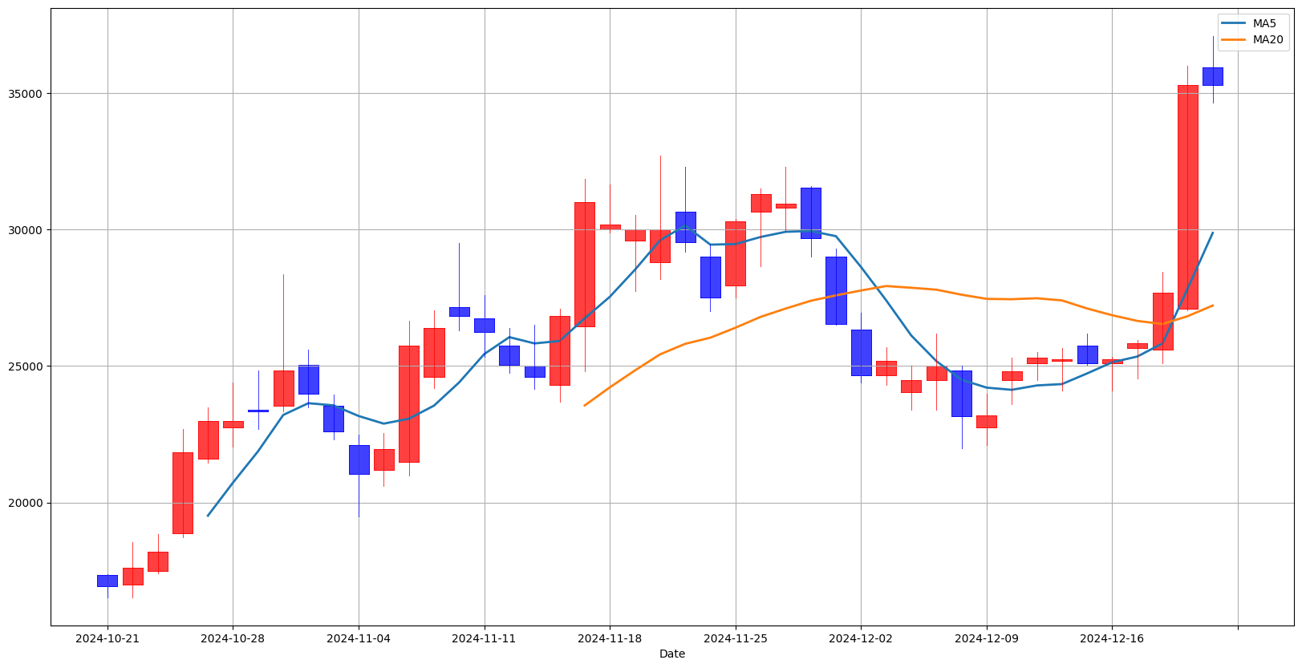The height and width of the screenshot is (668, 1302).
Task: Click the 25000 y-axis tick label
Action: (27, 366)
